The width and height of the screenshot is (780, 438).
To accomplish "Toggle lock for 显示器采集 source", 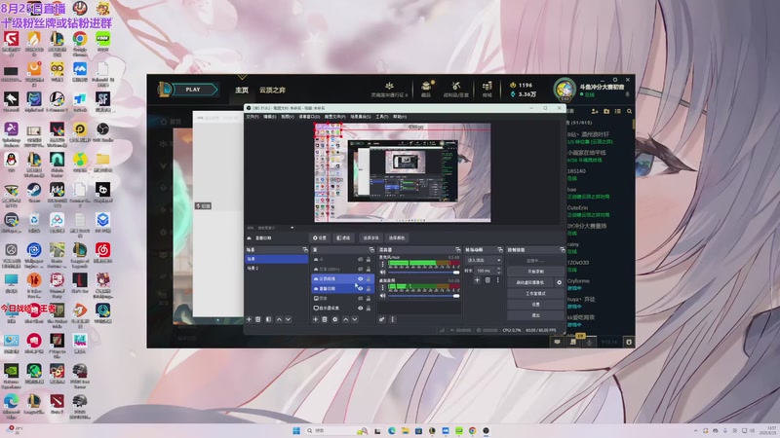I will pos(369,308).
